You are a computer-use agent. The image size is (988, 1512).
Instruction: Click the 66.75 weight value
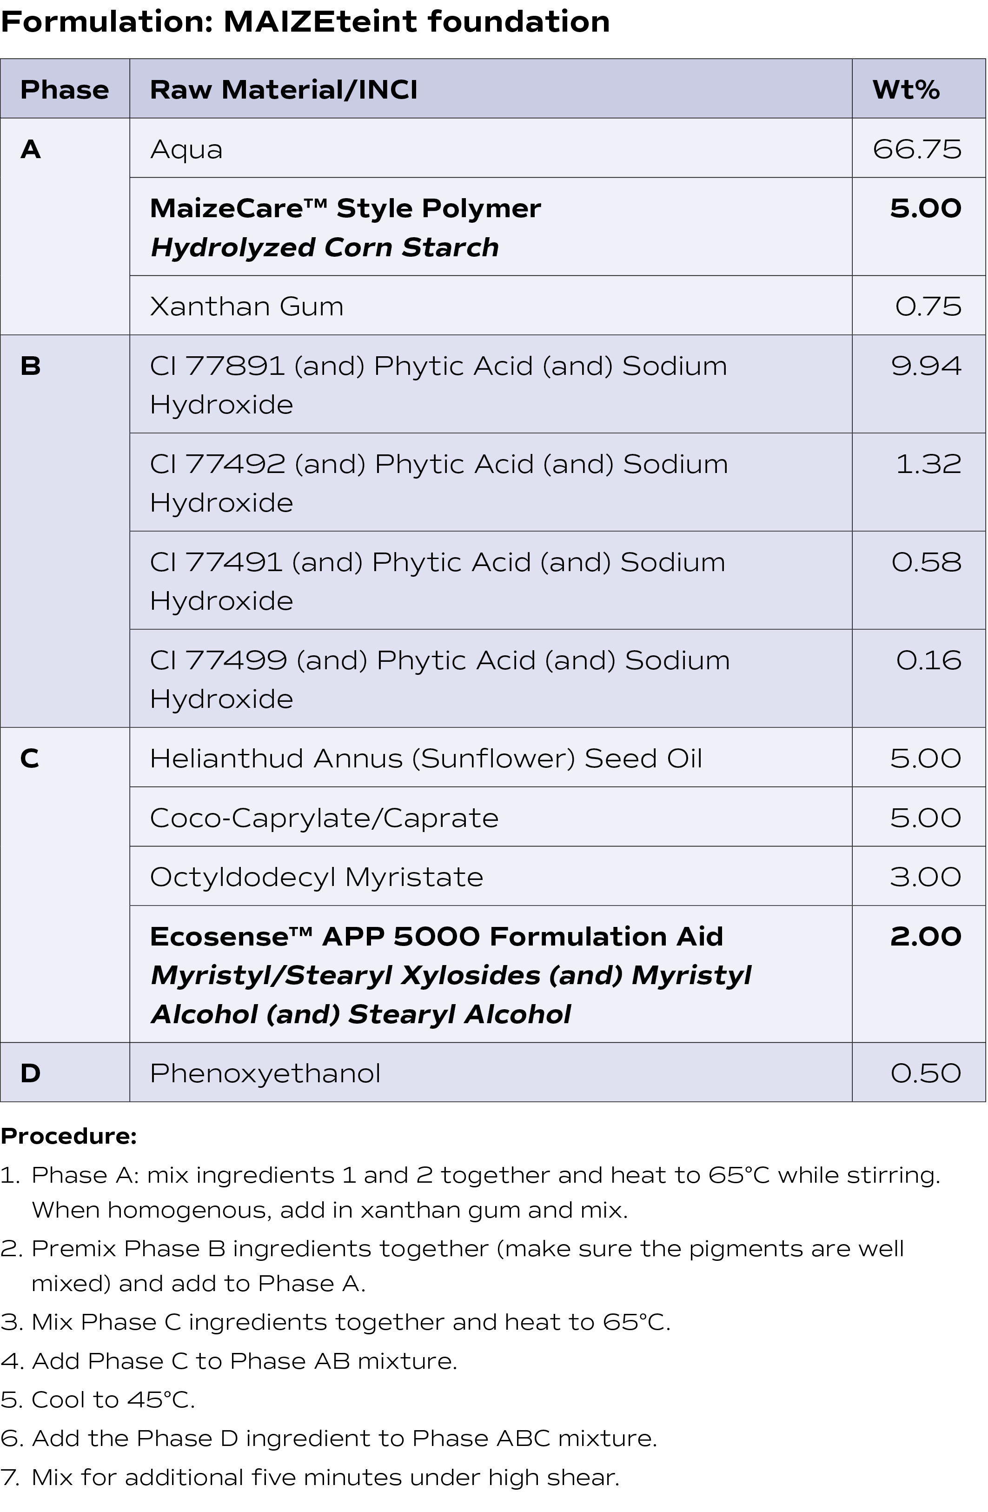pos(917,149)
